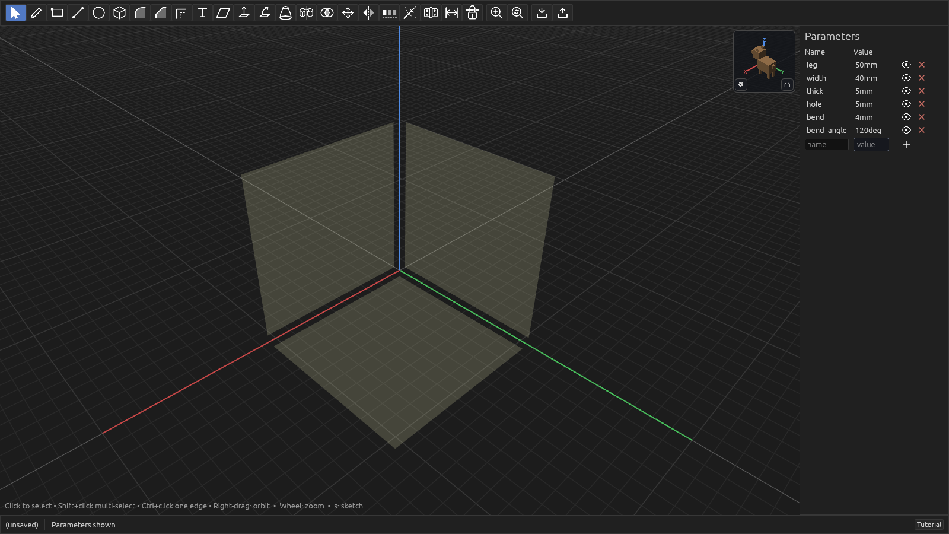Activate the measure distance tool
This screenshot has width=949, height=534.
pos(451,12)
